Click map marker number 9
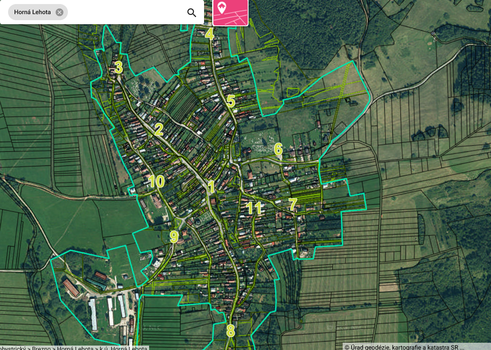491x350 pixels. 174,237
